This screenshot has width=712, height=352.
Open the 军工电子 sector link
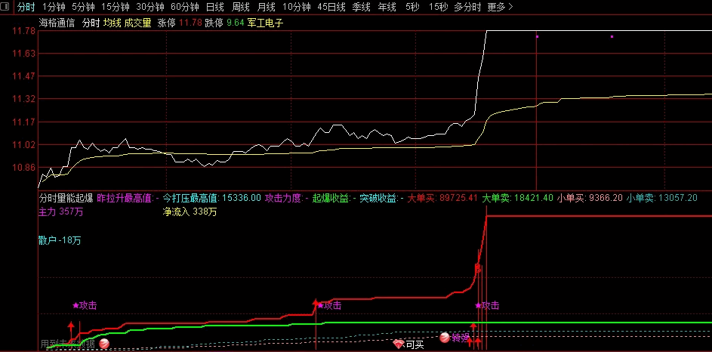click(x=266, y=23)
